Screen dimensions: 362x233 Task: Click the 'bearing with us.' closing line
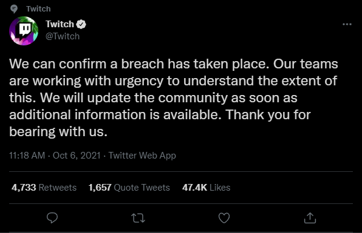pos(58,131)
